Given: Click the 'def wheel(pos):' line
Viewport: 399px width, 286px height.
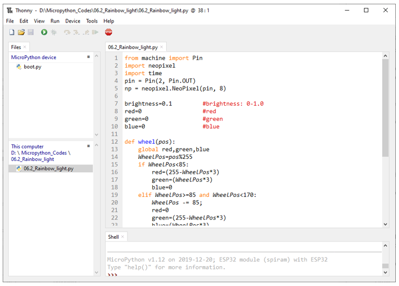Looking at the screenshot, I should point(150,142).
